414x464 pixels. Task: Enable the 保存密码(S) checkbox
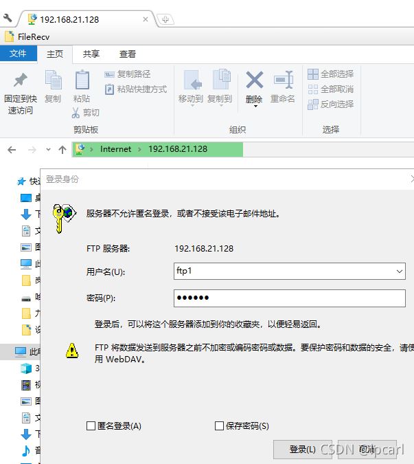click(219, 426)
